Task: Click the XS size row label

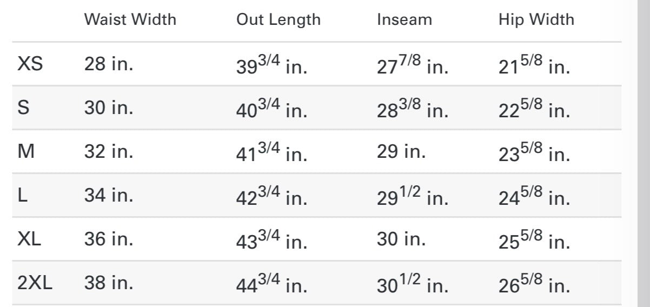Action: (x=30, y=64)
